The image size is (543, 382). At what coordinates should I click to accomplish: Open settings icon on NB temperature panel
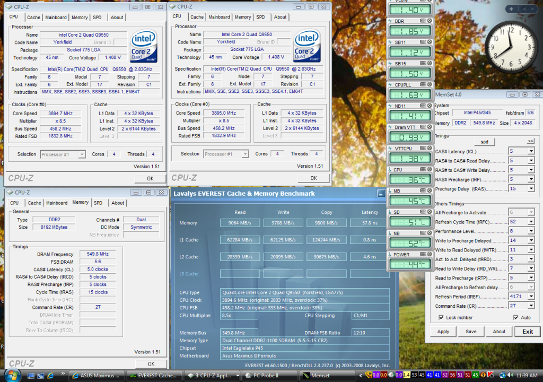point(423,233)
